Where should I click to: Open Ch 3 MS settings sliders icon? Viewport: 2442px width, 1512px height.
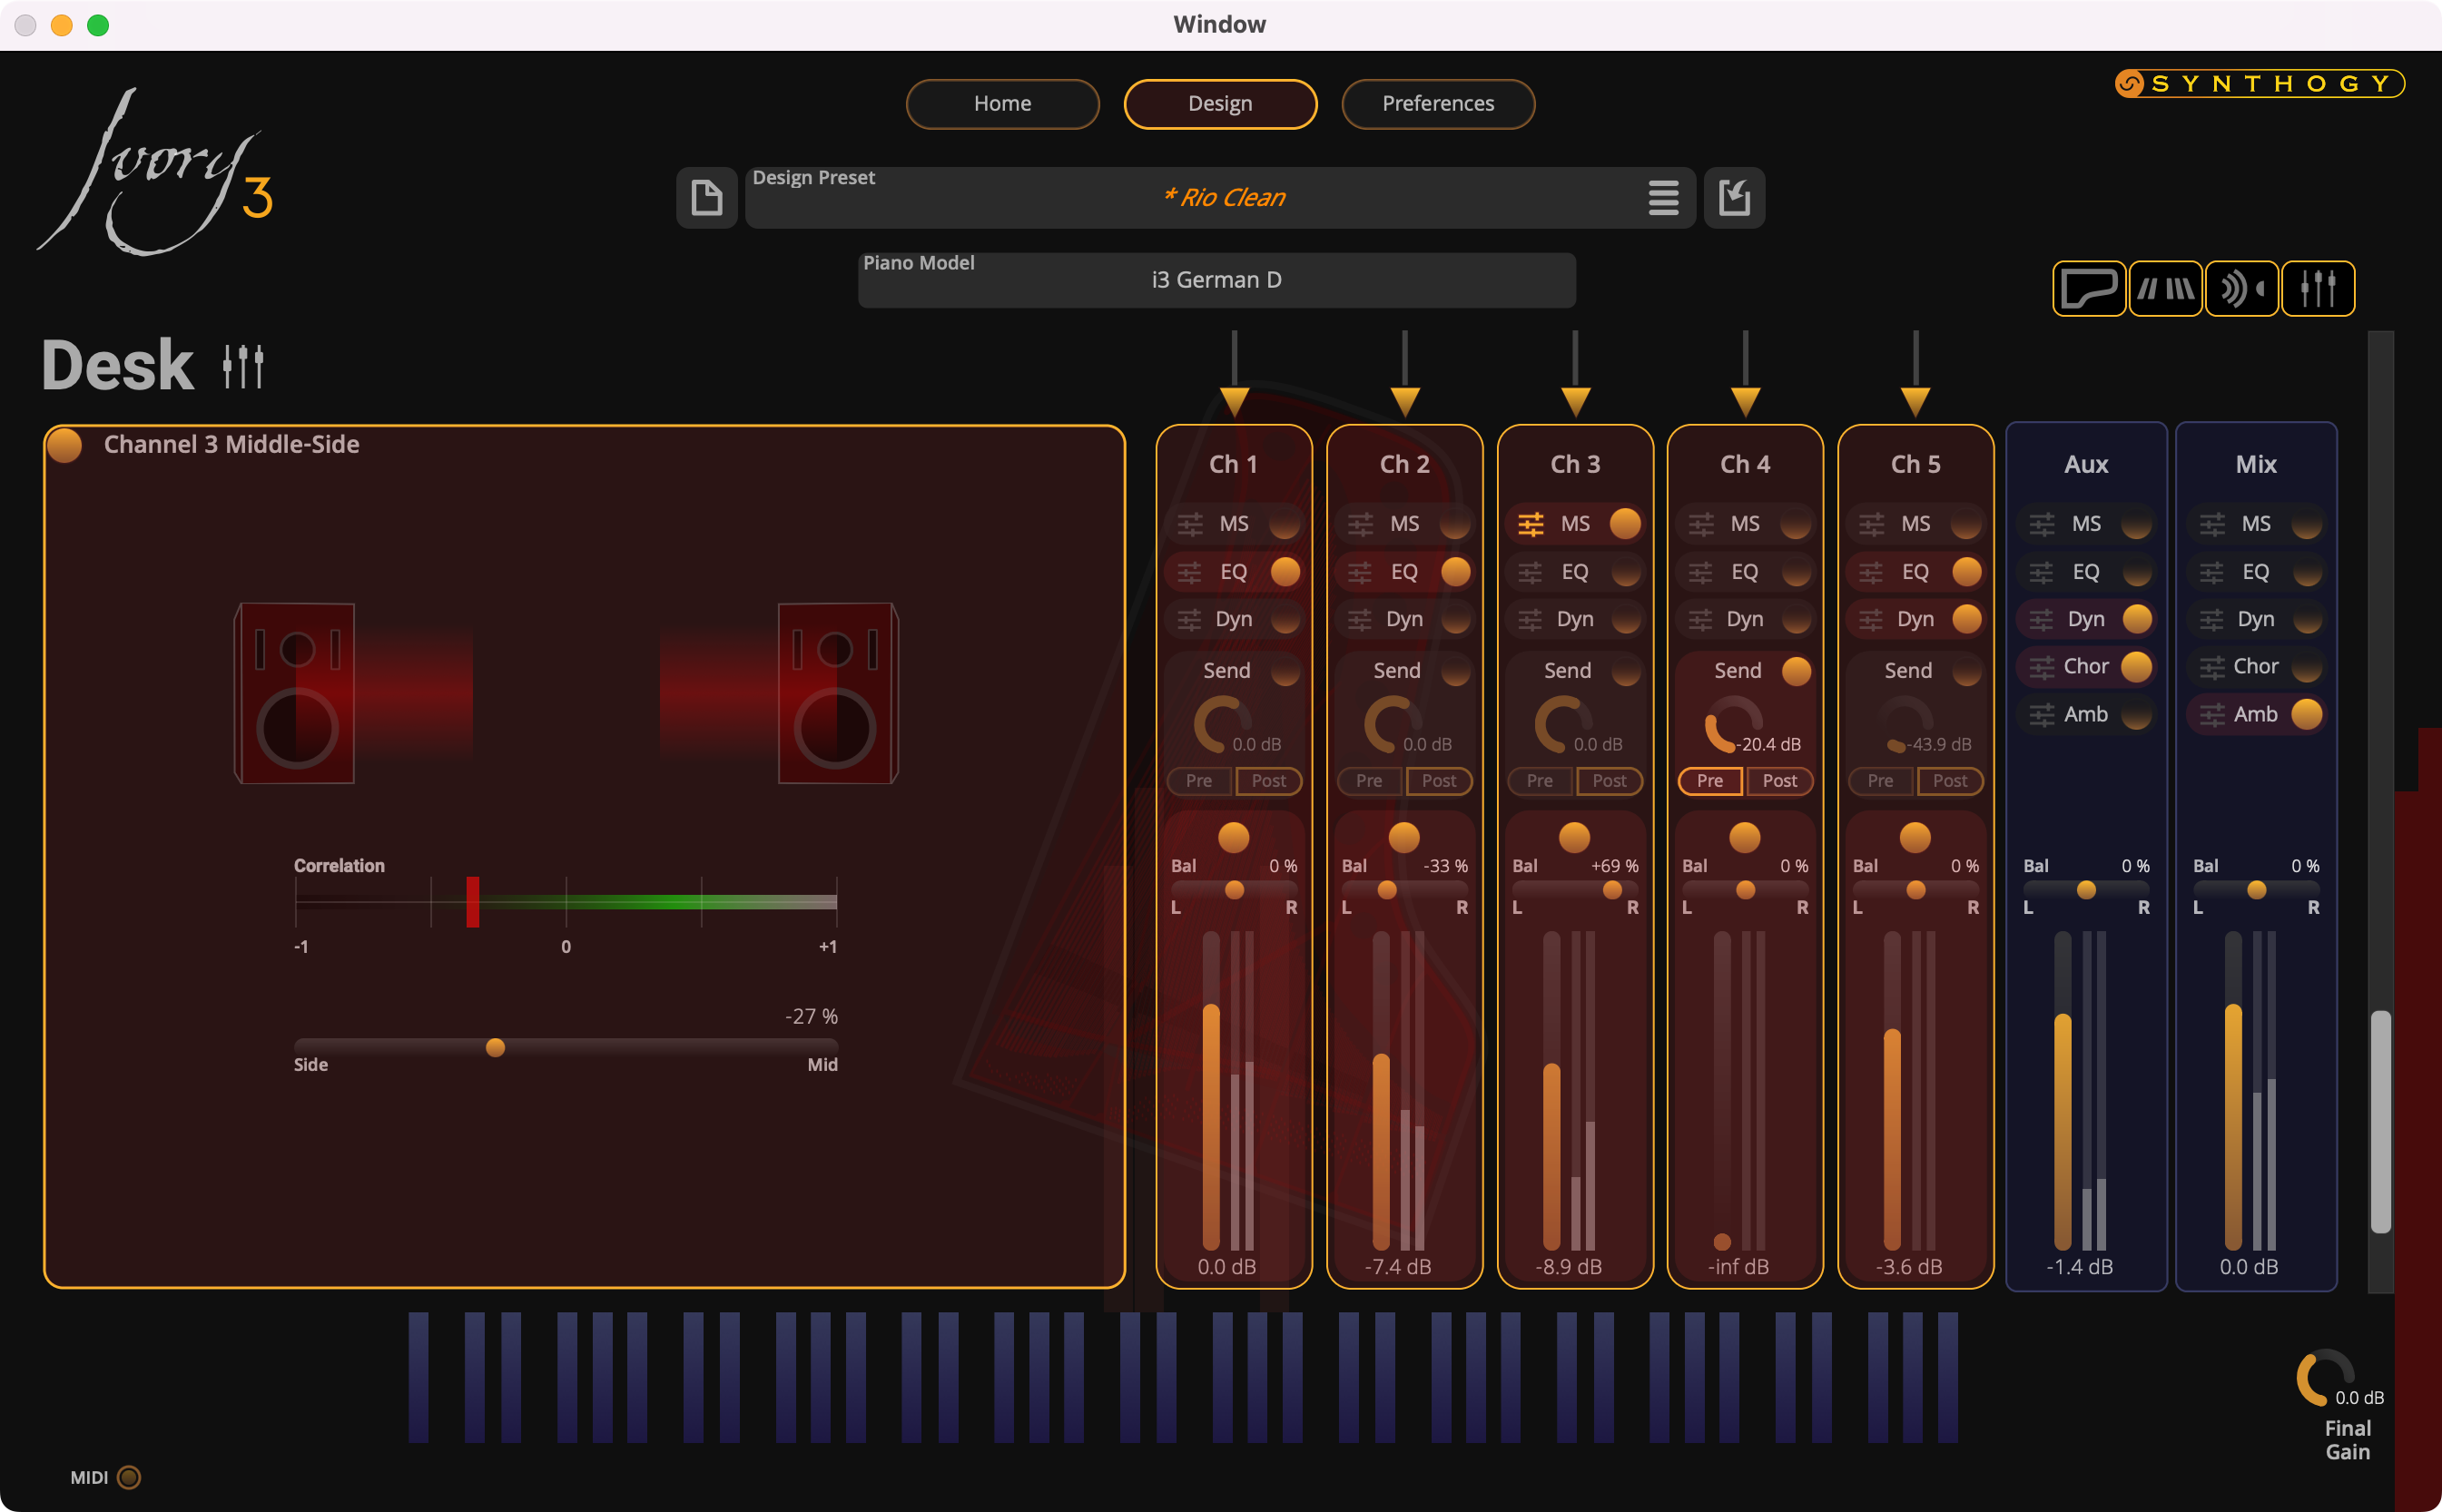[x=1531, y=524]
